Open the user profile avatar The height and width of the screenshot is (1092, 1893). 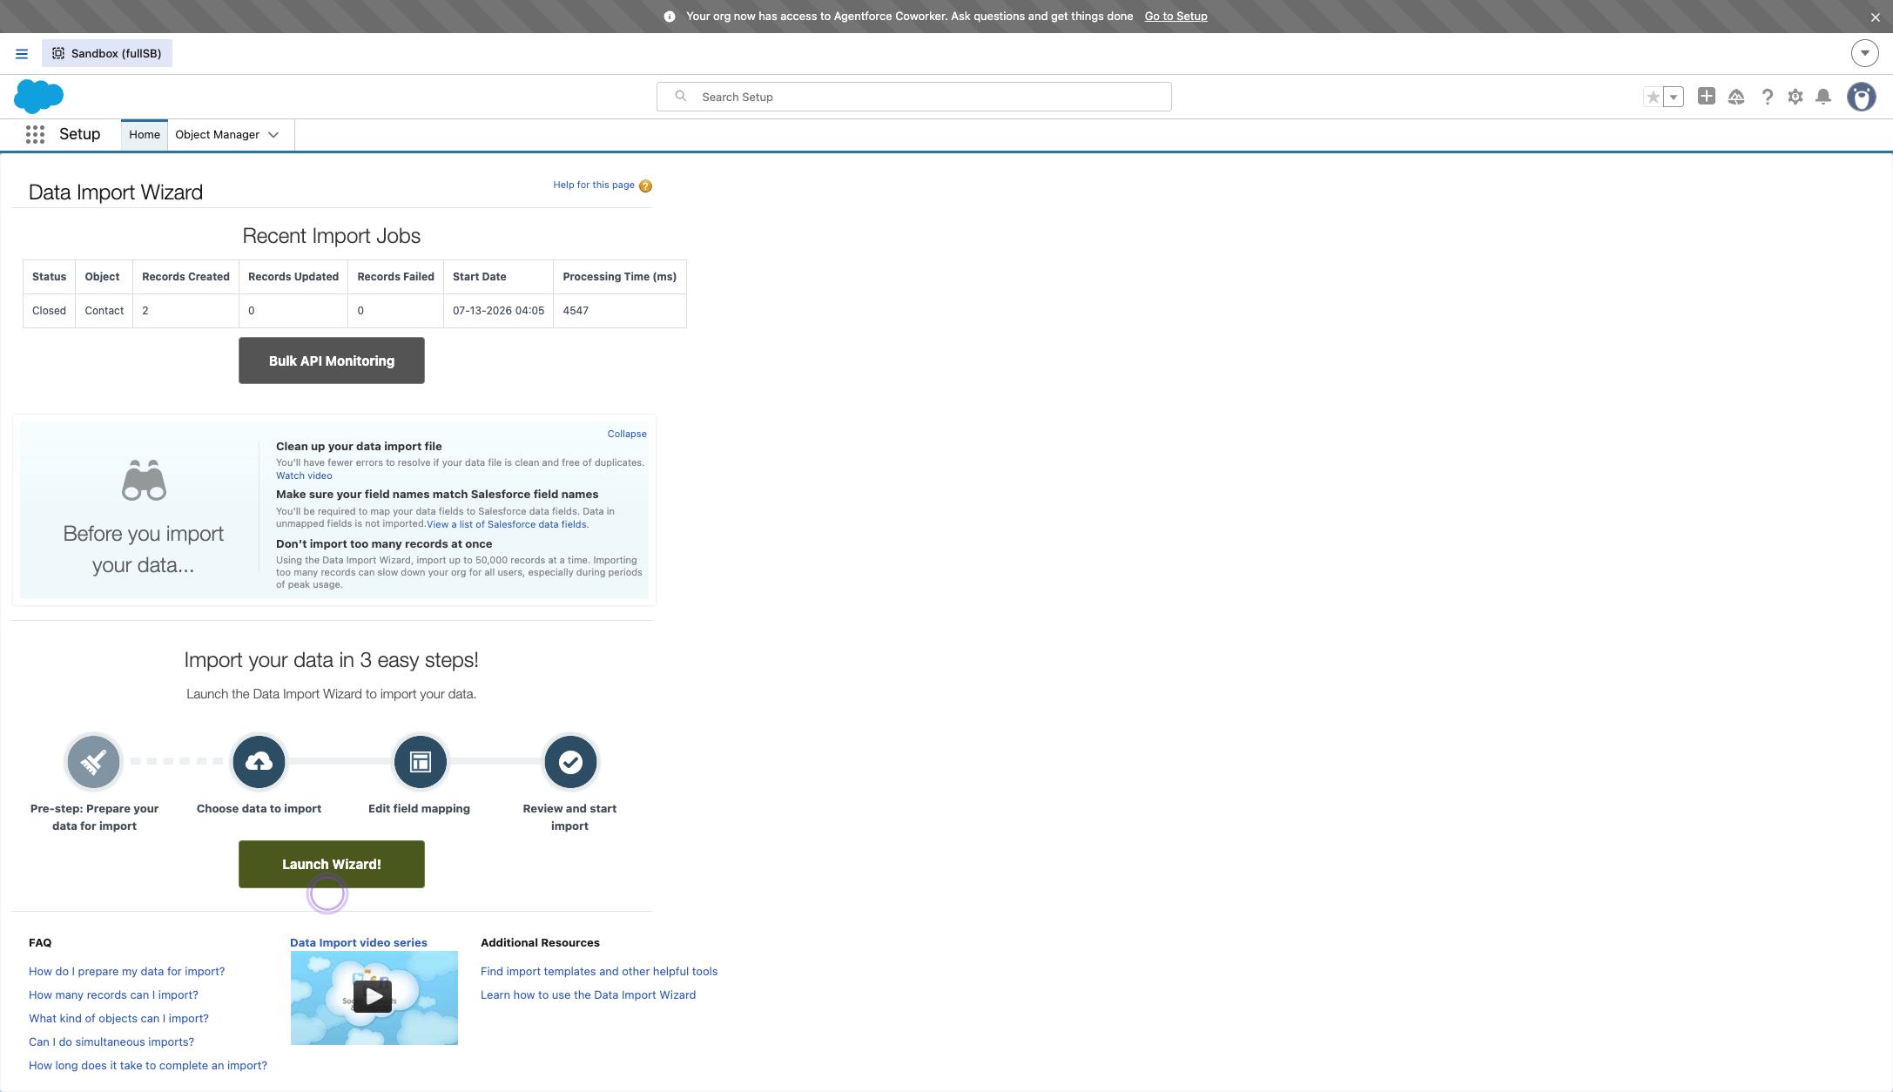(x=1862, y=97)
